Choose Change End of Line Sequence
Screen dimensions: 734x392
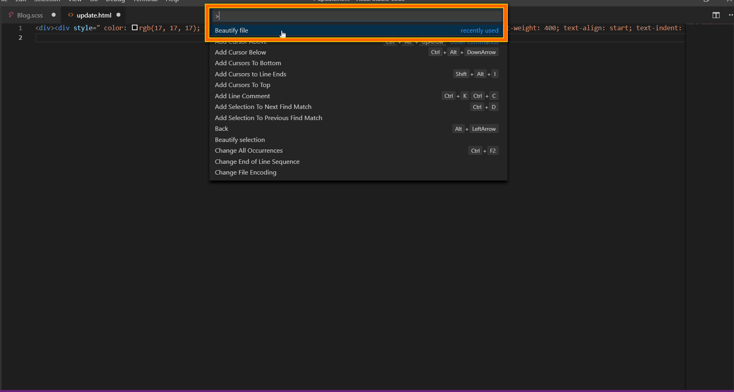358,162
